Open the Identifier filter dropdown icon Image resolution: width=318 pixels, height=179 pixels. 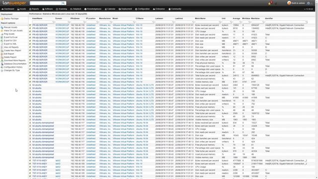(x=306, y=22)
